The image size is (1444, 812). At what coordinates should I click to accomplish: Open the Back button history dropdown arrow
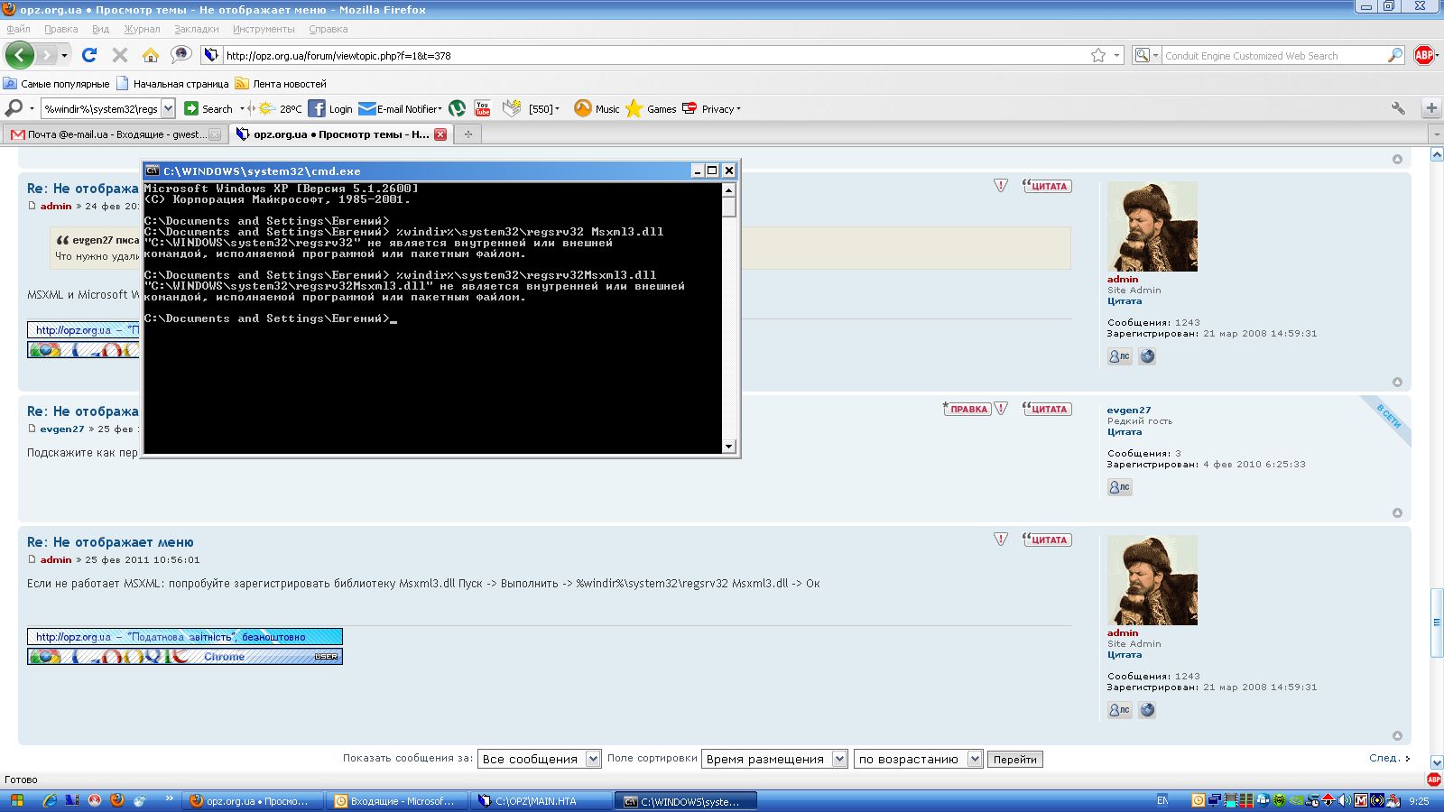[64, 55]
